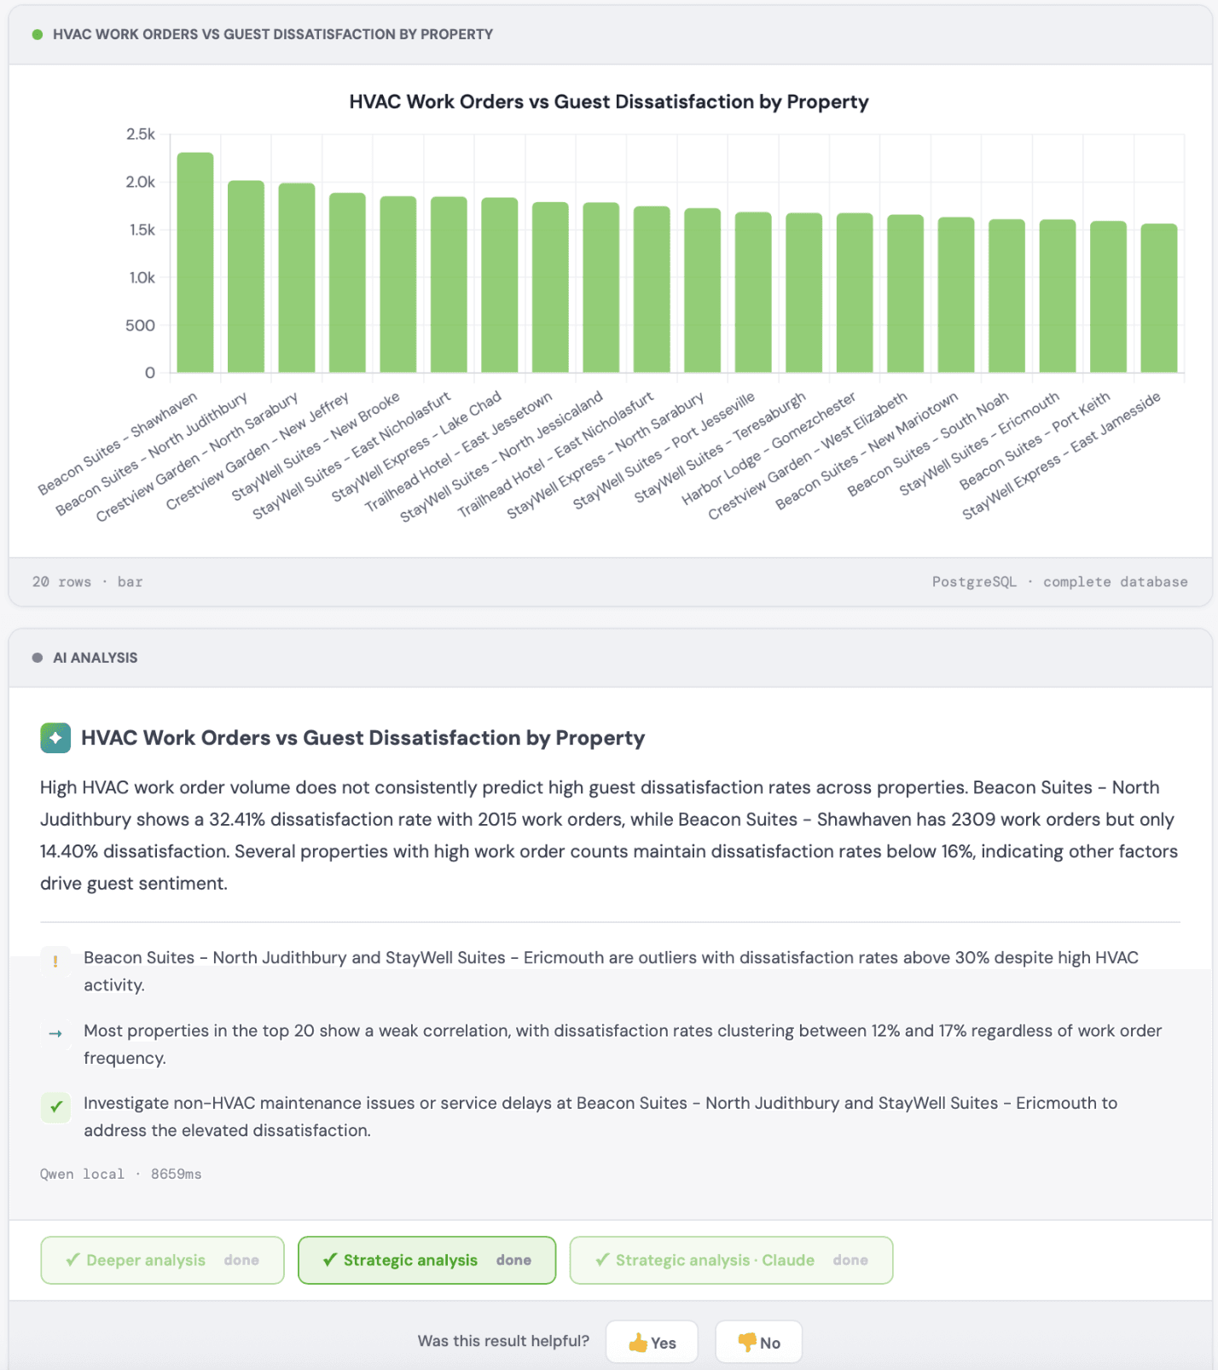Click the thumbs-up icon in the feedback row

click(x=639, y=1341)
